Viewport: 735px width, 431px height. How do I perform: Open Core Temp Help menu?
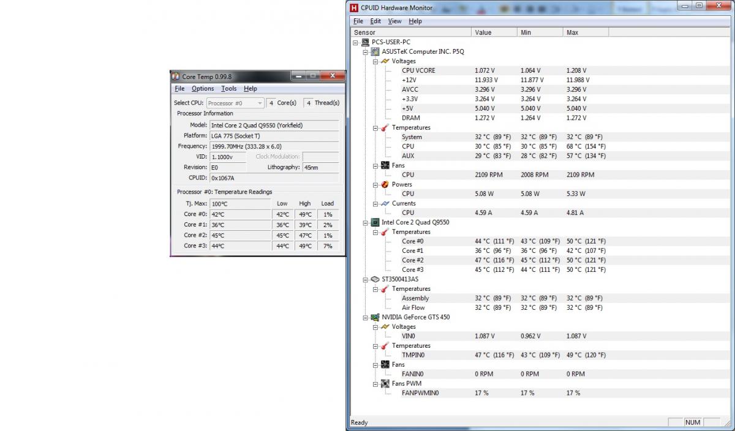(x=251, y=89)
